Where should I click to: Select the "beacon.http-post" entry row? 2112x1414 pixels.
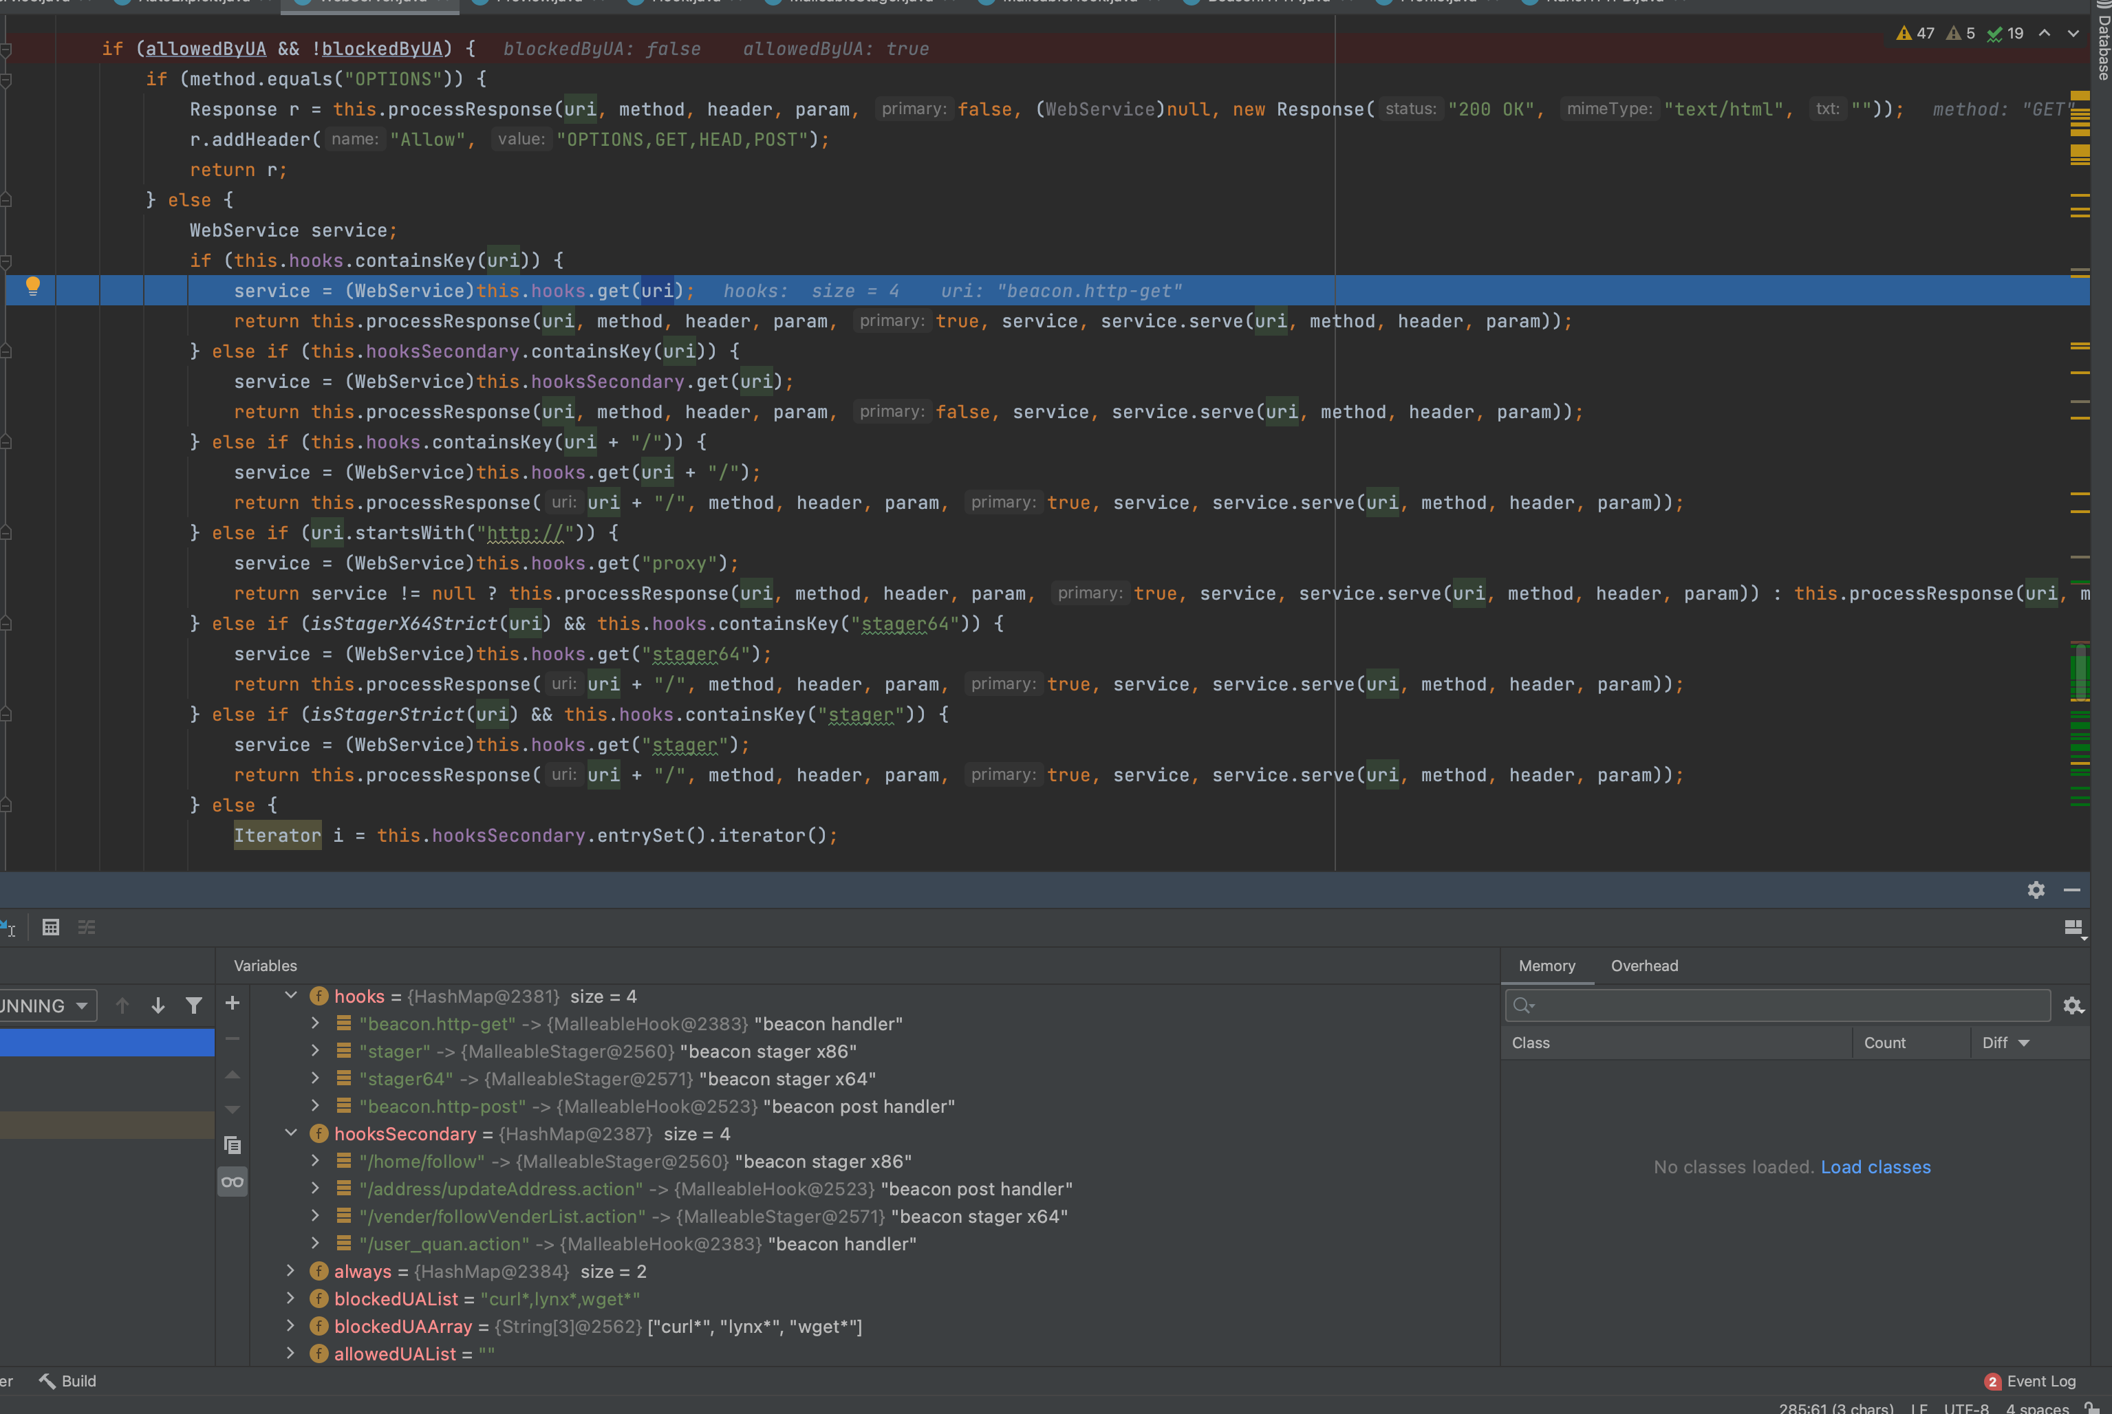[656, 1107]
